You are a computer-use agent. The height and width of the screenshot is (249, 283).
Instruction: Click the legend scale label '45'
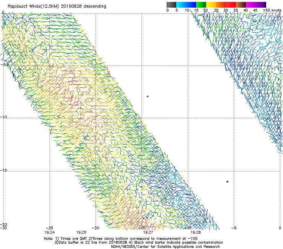click(255, 10)
